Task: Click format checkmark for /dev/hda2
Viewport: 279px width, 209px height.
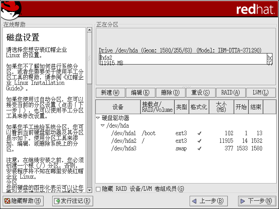Action: point(199,141)
